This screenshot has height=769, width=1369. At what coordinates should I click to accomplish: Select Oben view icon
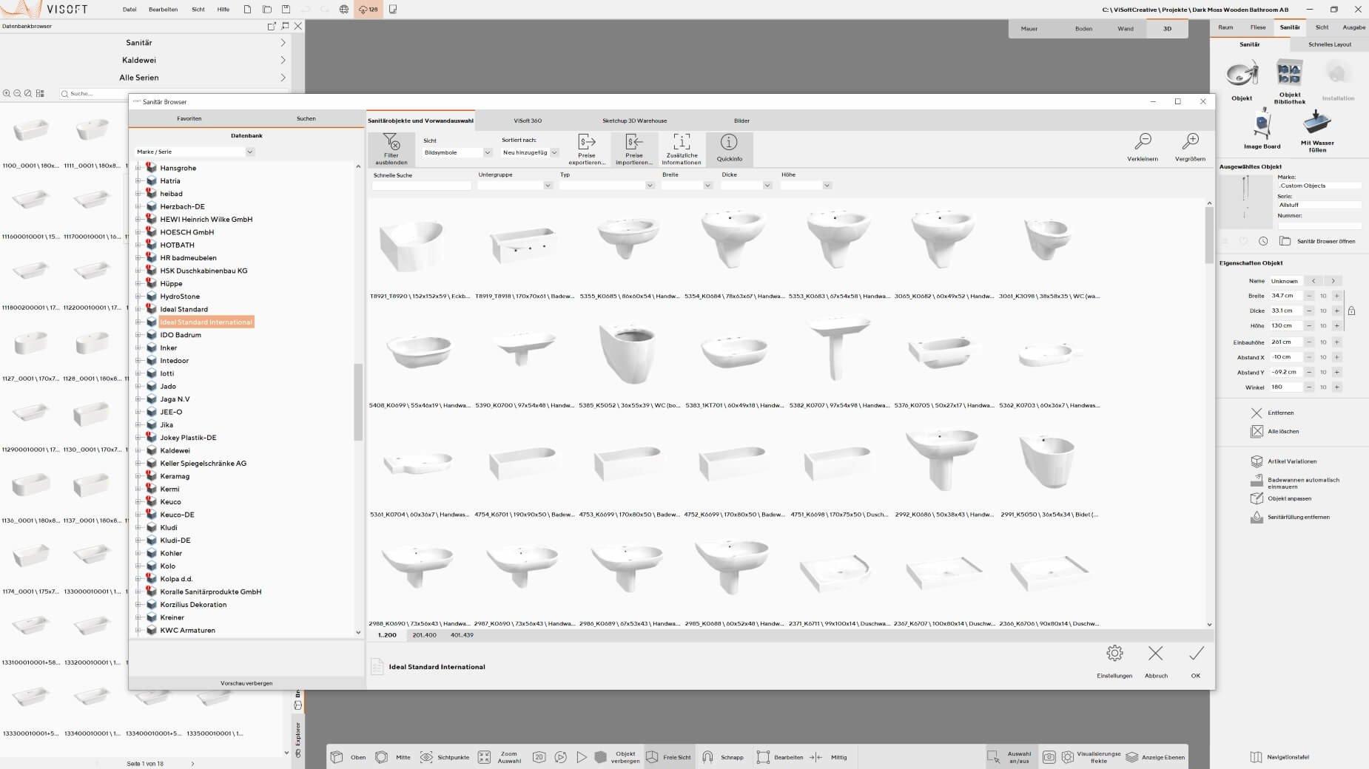pyautogui.click(x=337, y=757)
